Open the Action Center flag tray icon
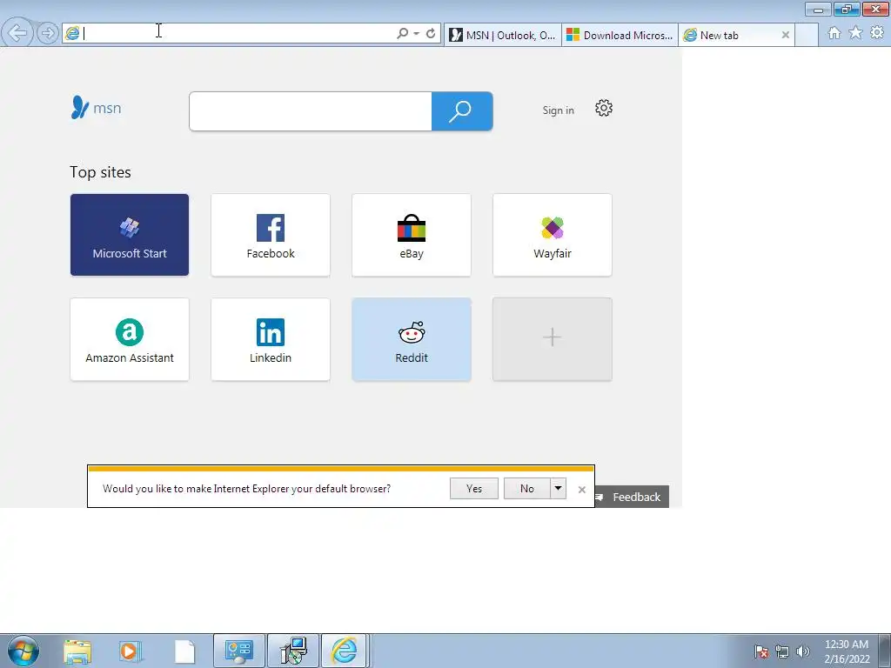891x668 pixels. tap(761, 651)
